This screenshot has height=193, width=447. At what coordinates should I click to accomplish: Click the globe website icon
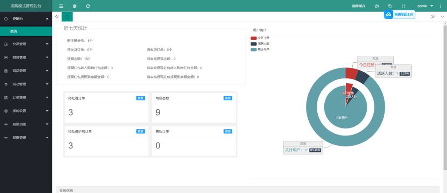(75, 6)
